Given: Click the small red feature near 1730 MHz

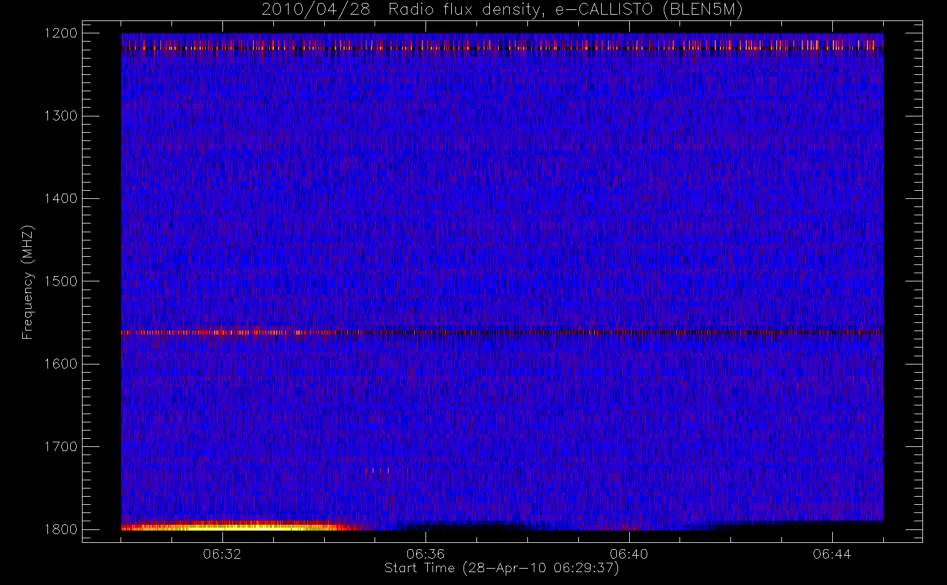Looking at the screenshot, I should pyautogui.click(x=386, y=470).
